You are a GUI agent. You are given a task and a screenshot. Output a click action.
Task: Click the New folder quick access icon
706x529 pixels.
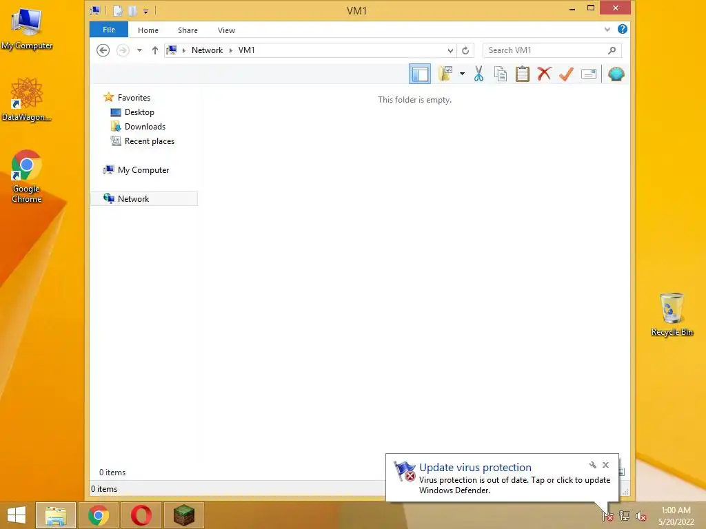(132, 11)
